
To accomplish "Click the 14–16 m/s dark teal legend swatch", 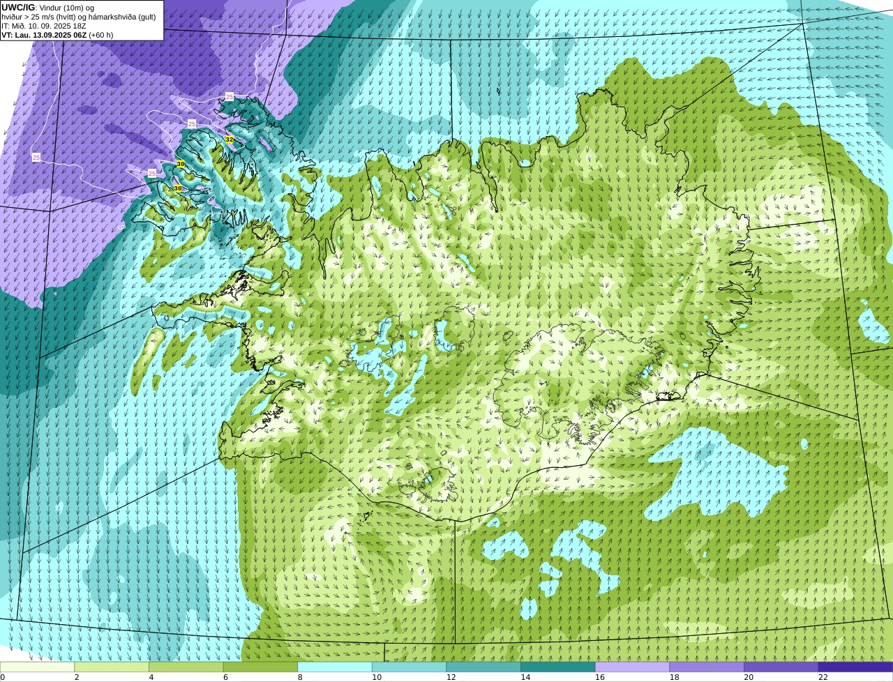I will tap(558, 667).
